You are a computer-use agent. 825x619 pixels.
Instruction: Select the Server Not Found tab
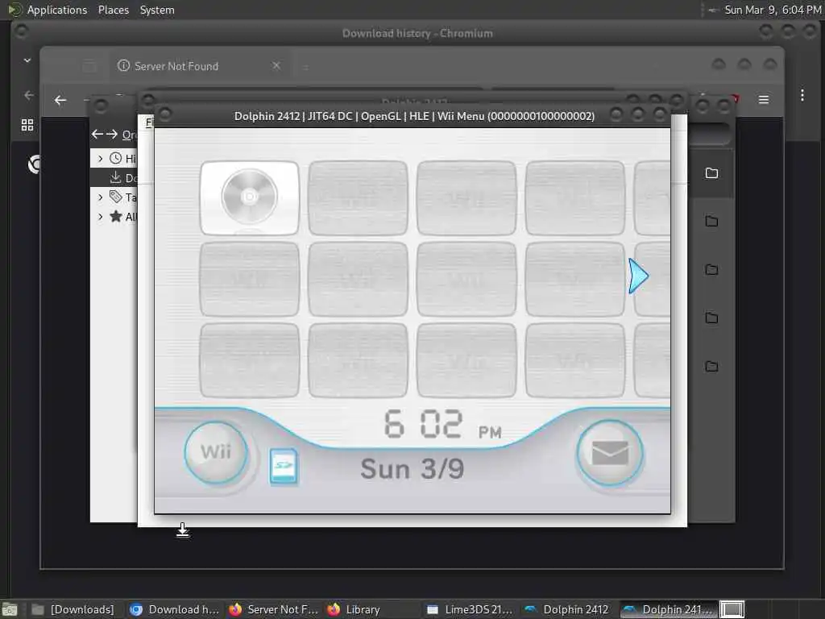pyautogui.click(x=198, y=66)
